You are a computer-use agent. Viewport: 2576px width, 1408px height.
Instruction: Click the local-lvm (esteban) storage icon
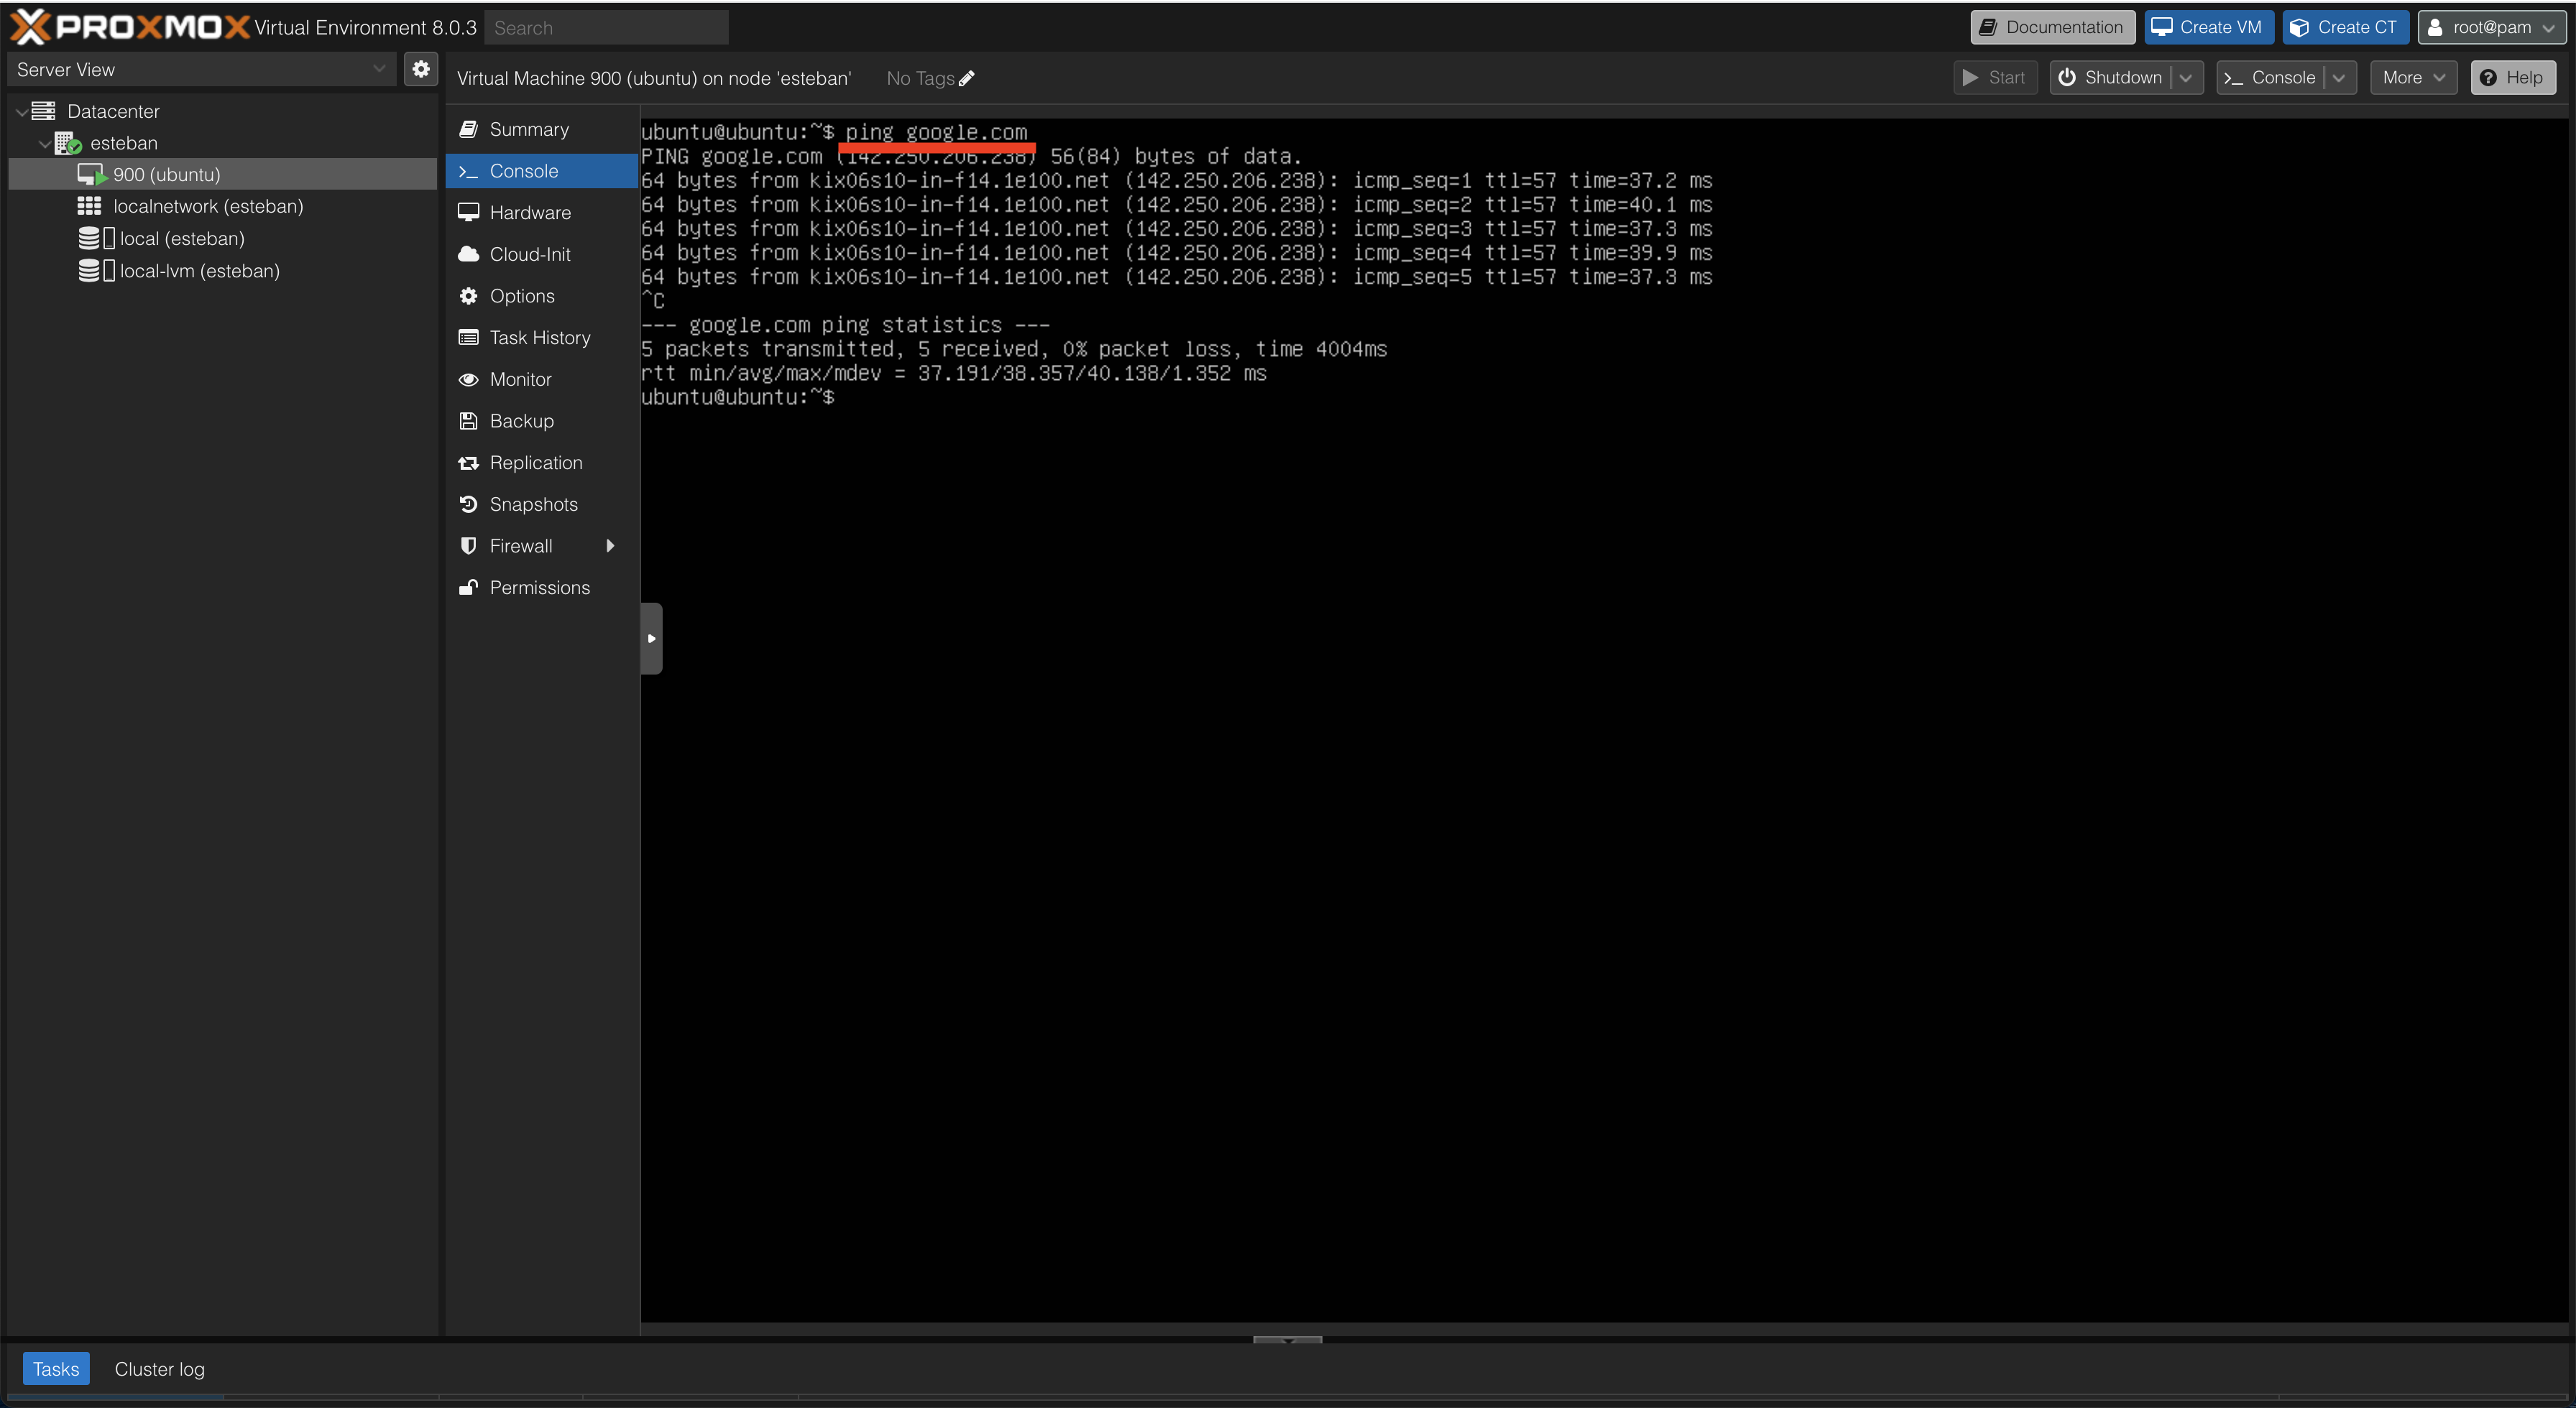click(x=96, y=271)
